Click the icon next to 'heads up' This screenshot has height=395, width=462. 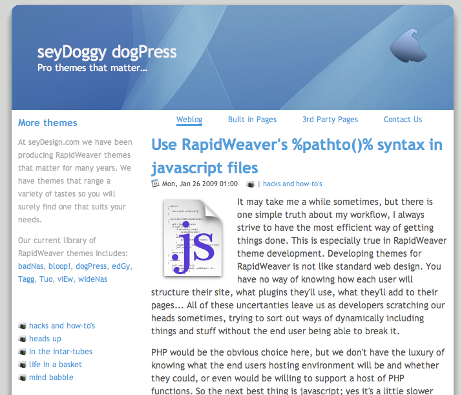point(23,339)
